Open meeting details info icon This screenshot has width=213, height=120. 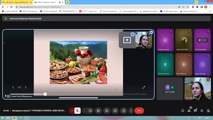coord(183,111)
